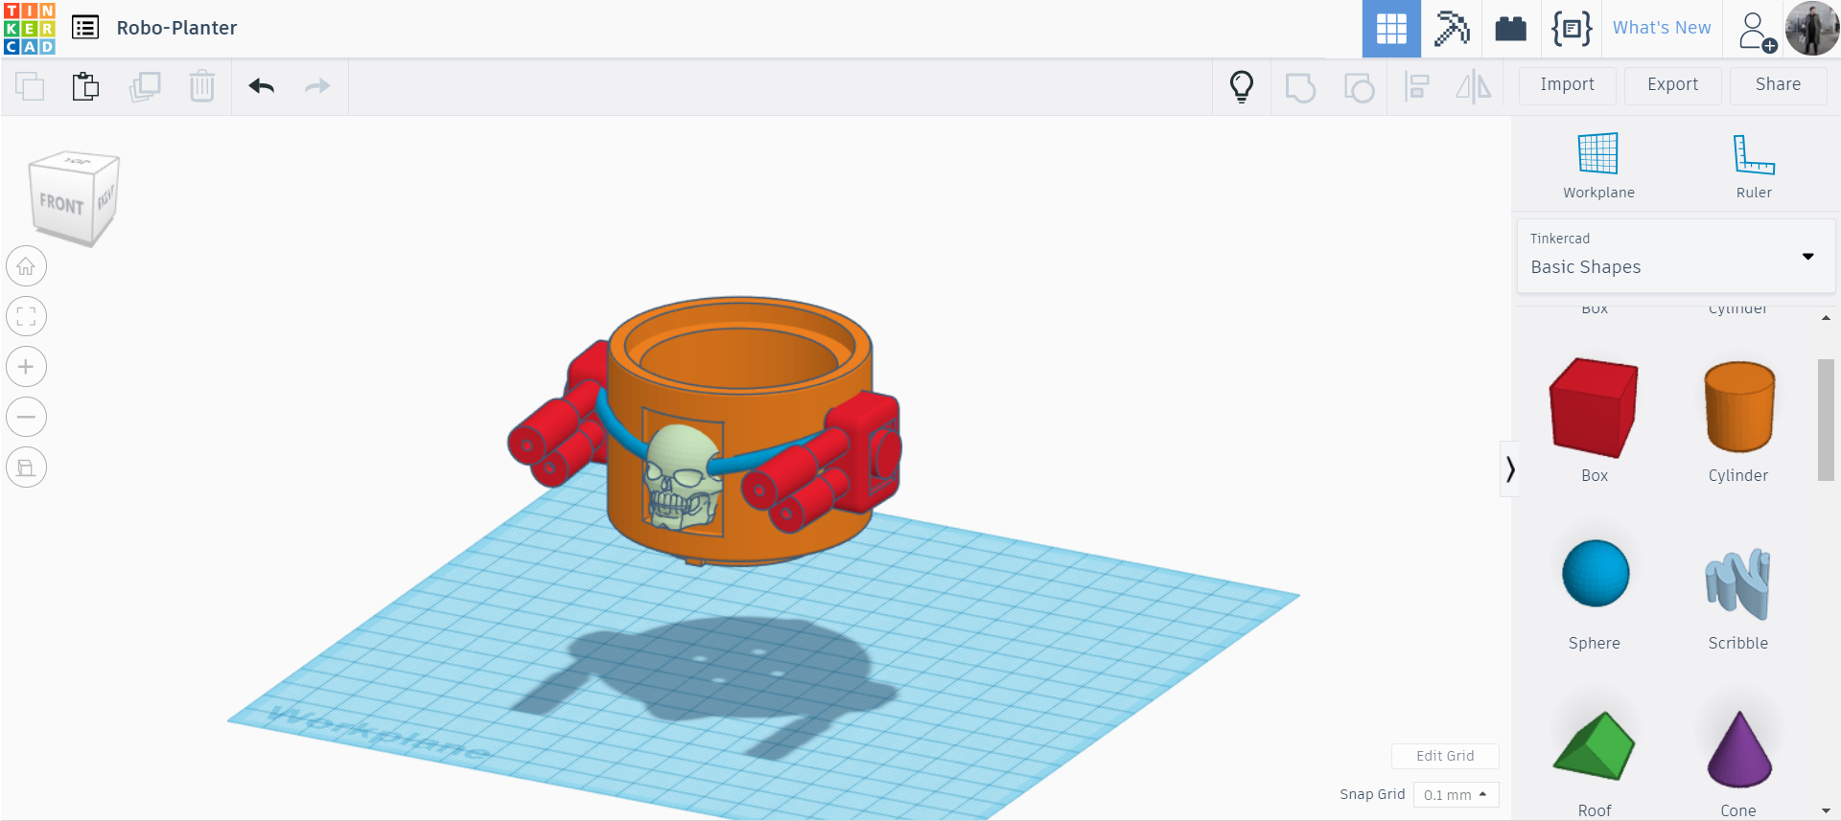Redo the last action
1841x821 pixels.
pyautogui.click(x=317, y=86)
